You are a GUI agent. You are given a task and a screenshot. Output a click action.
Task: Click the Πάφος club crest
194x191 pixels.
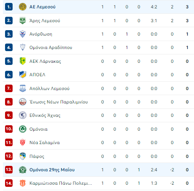point(23,156)
